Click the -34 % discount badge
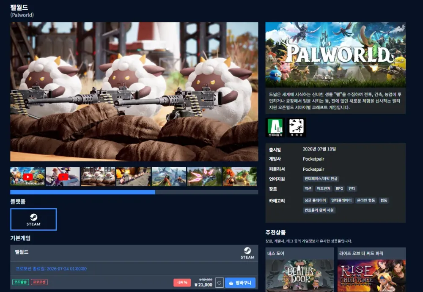The height and width of the screenshot is (292, 423). (x=182, y=283)
